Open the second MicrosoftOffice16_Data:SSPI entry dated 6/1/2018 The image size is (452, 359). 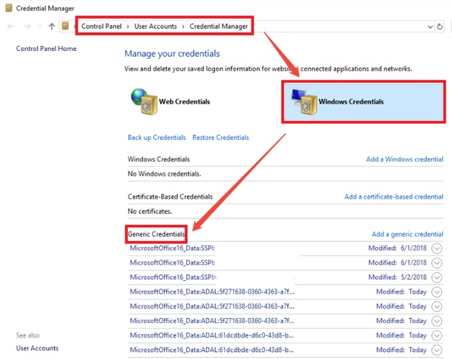pyautogui.click(x=172, y=263)
